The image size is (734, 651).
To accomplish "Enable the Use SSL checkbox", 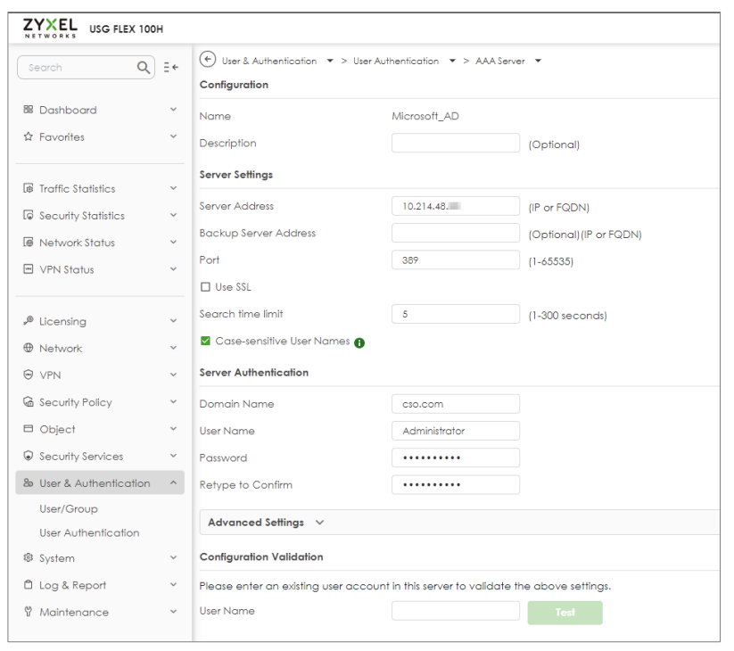I will 205,287.
